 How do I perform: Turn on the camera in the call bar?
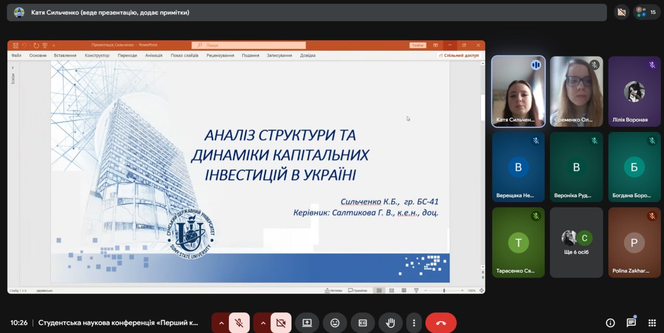coord(281,323)
